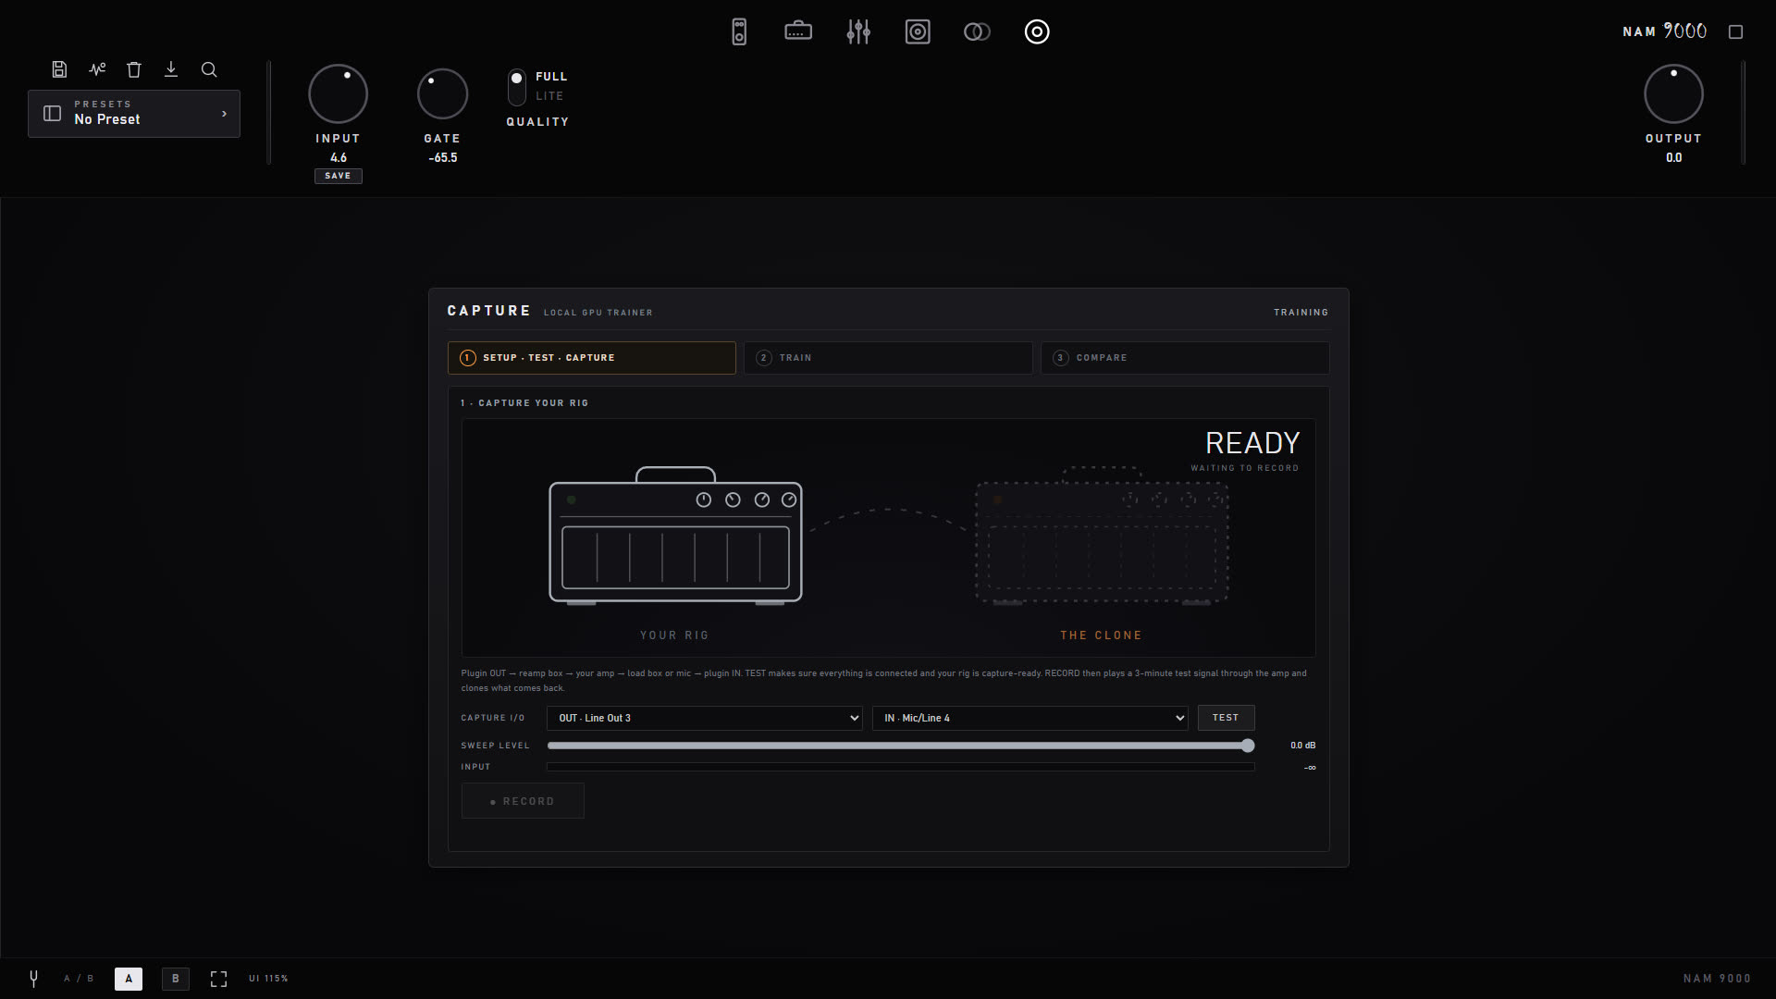This screenshot has height=999, width=1776.
Task: Click the UI 115% scale label
Action: tap(268, 979)
